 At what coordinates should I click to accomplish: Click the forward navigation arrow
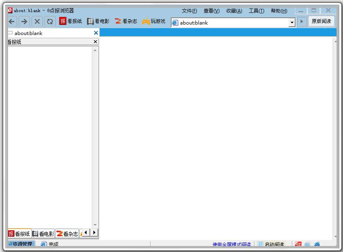tap(24, 22)
